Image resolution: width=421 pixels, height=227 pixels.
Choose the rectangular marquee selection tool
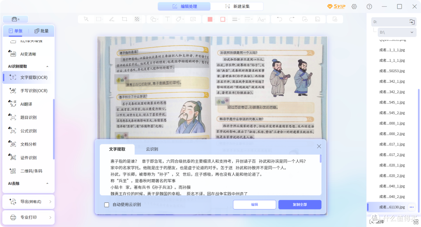click(x=99, y=19)
